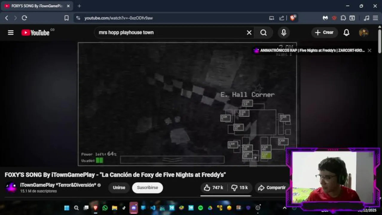The width and height of the screenshot is (382, 215).
Task: Go to the YouTube home logo
Action: [x=35, y=33]
